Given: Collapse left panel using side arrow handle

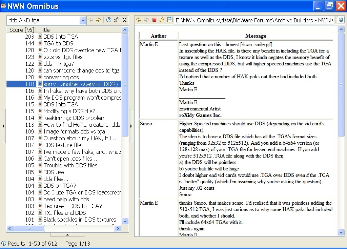Looking at the screenshot, I should [4, 126].
